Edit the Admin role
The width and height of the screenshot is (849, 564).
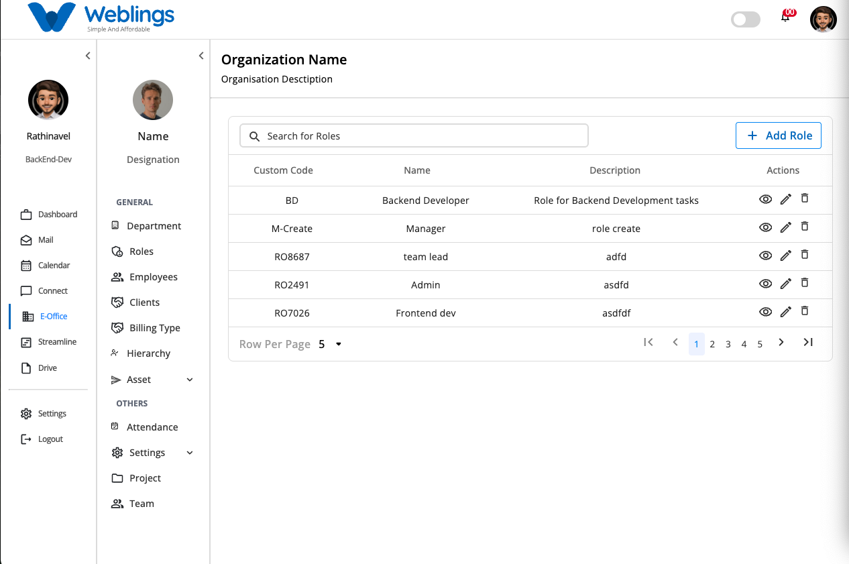786,284
